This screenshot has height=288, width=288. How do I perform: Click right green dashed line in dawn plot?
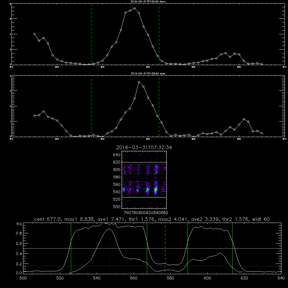[159, 34]
